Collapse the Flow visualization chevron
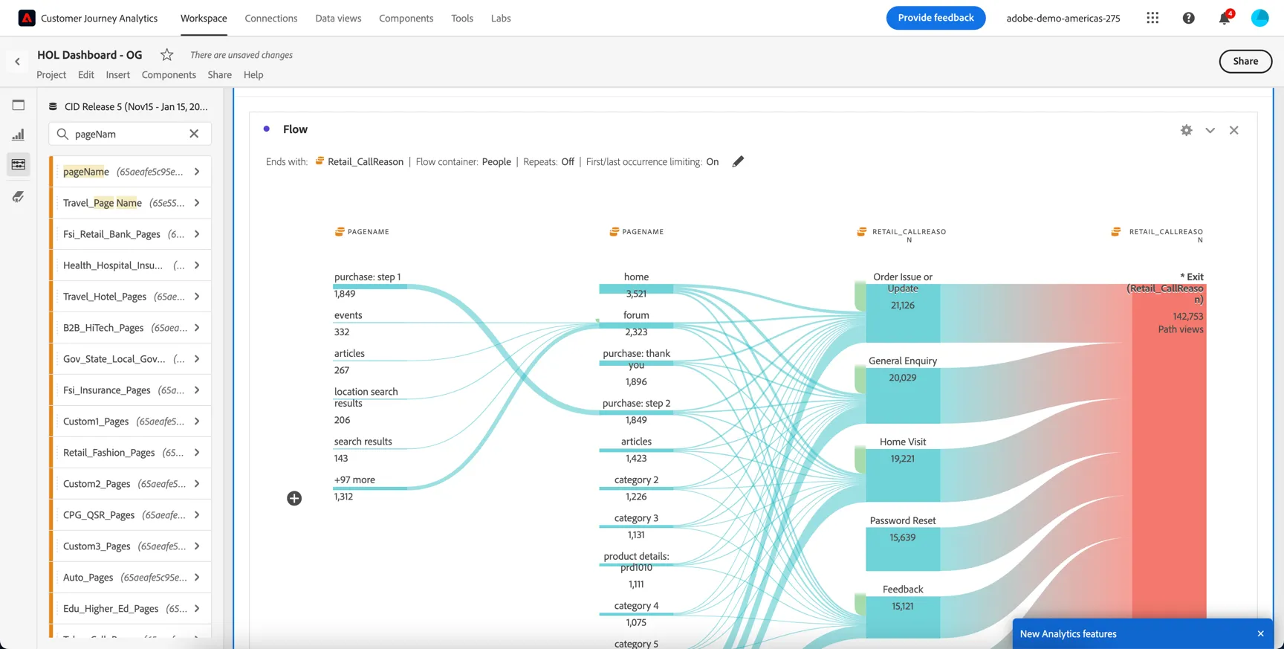The image size is (1284, 649). [1210, 130]
